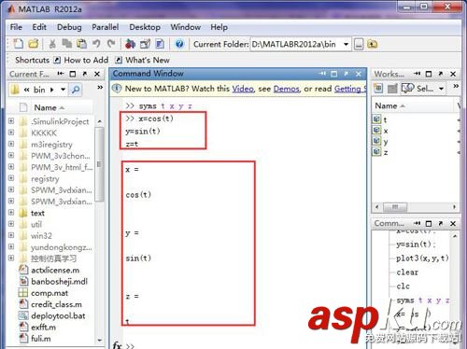This screenshot has width=467, height=349.
Task: Open the Window menu
Action: tap(186, 27)
